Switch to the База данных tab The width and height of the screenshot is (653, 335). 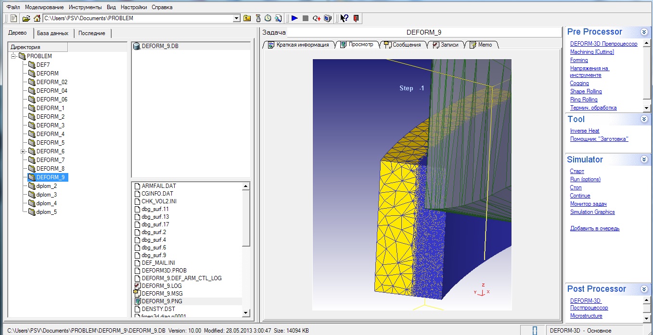52,33
